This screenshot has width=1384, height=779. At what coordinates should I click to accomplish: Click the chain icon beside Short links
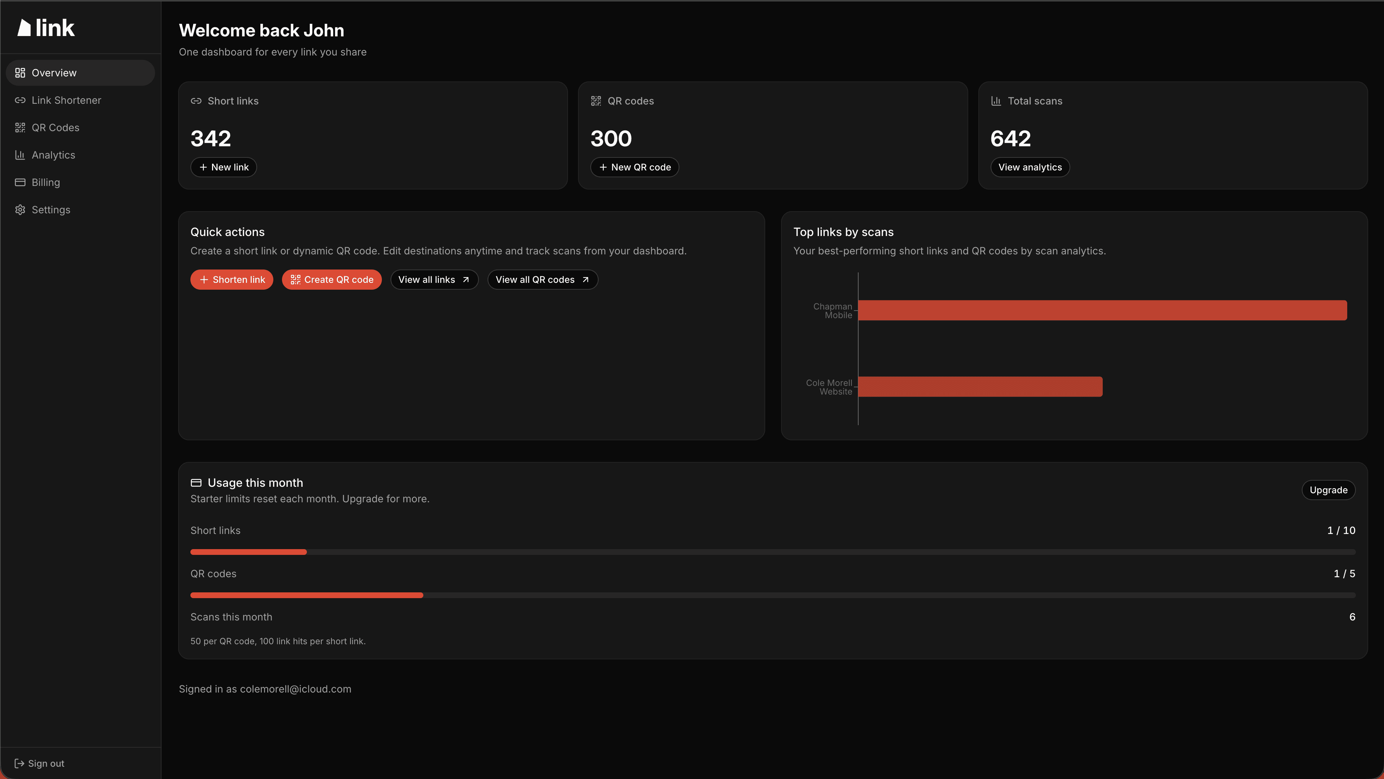coord(196,101)
